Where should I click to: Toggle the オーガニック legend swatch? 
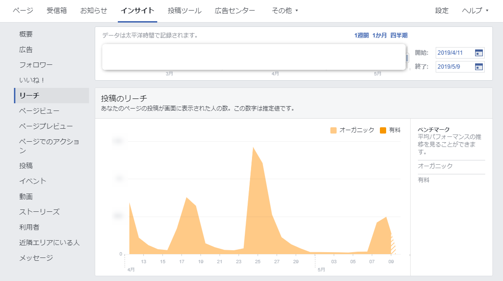point(334,130)
